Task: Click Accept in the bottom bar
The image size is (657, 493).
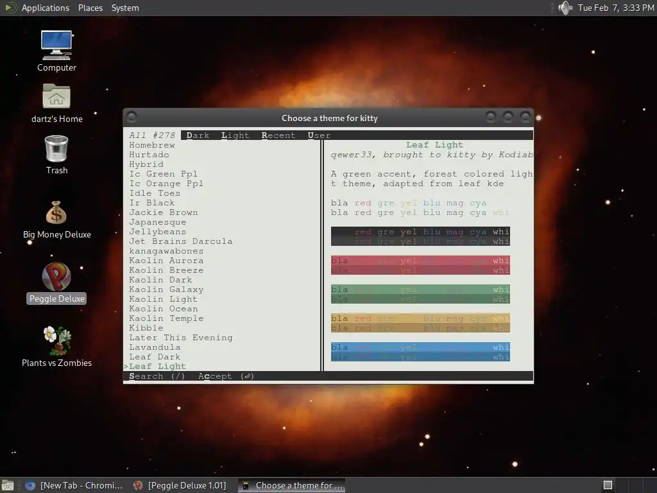Action: pos(226,376)
